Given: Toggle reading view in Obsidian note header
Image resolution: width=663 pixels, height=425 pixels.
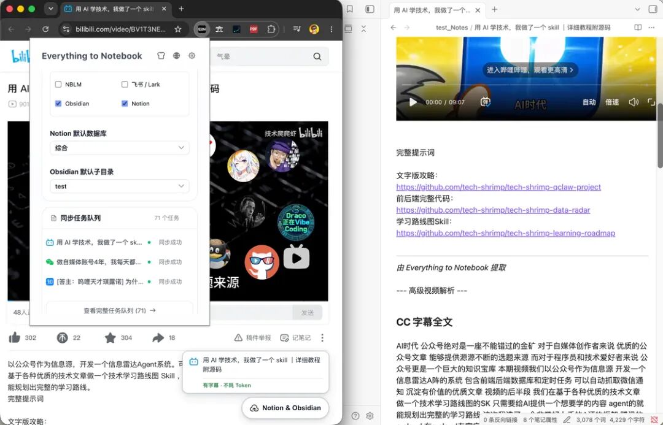Looking at the screenshot, I should 638,28.
